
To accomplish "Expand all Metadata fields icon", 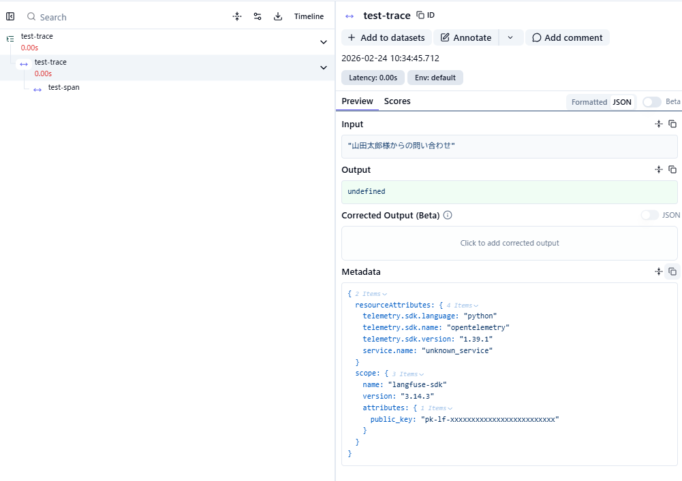I will tap(658, 271).
